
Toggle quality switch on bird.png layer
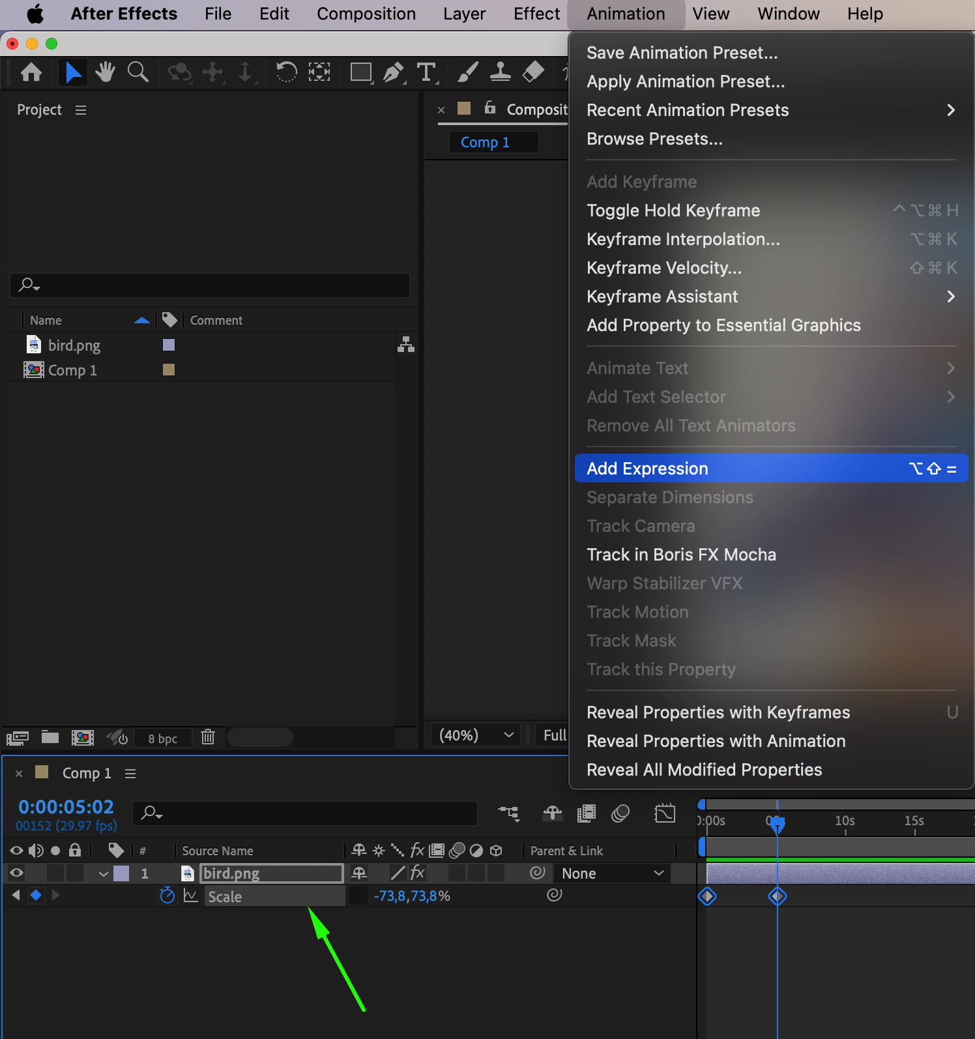tap(398, 873)
